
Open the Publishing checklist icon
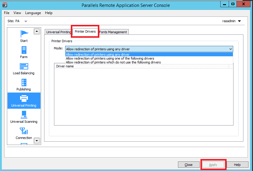(24, 82)
